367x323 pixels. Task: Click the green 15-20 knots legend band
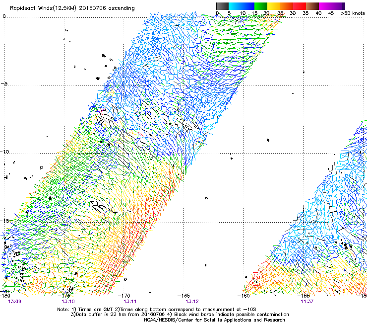[x=261, y=6]
